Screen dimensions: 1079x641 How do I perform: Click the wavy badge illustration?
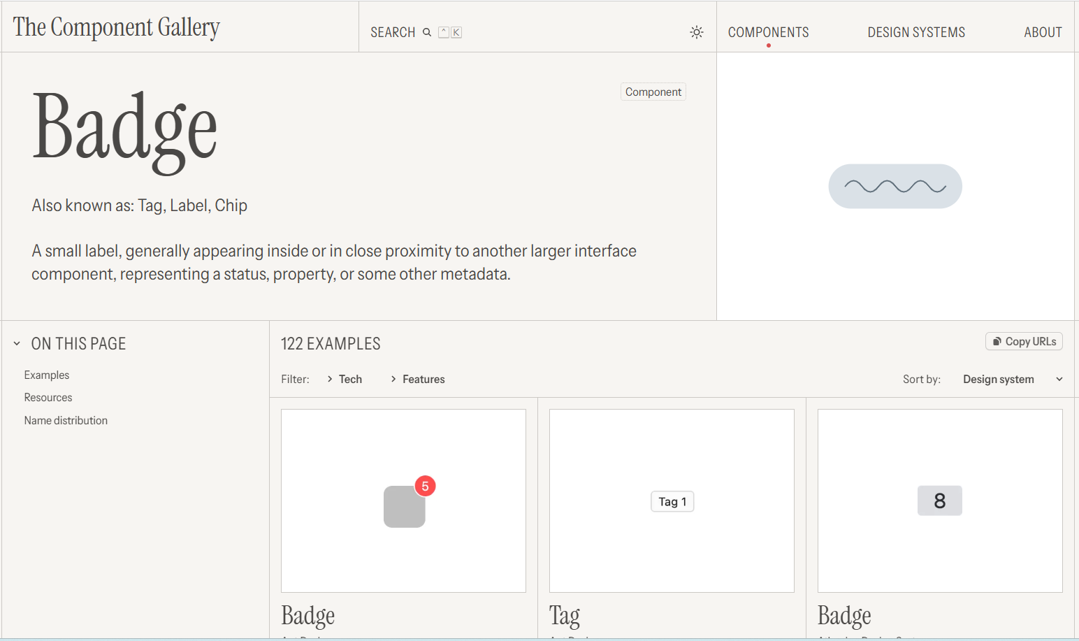tap(895, 186)
